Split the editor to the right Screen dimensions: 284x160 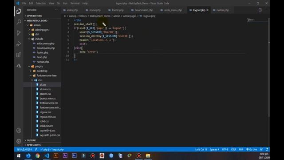[x=260, y=10]
